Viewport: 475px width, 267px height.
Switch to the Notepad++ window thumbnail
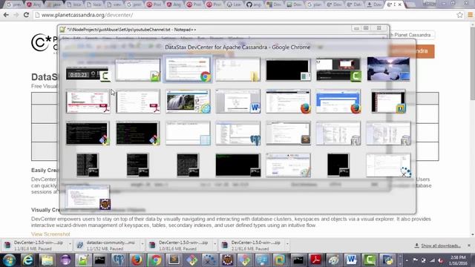click(137, 70)
